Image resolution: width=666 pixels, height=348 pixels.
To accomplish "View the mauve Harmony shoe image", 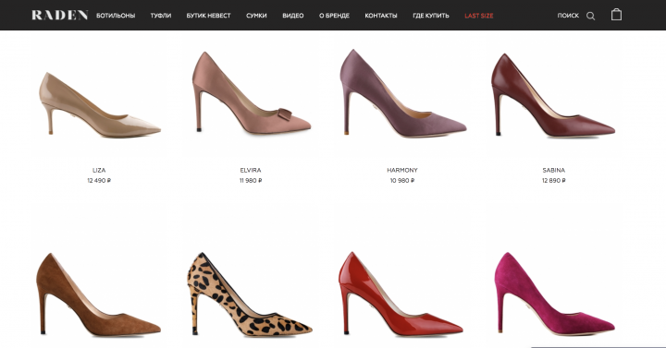I will tap(403, 93).
